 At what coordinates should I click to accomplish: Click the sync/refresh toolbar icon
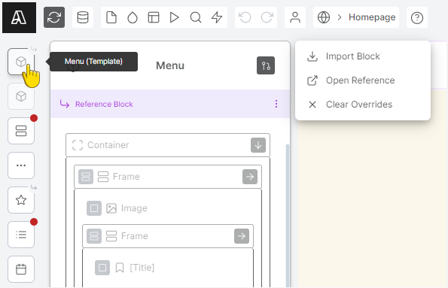54,17
